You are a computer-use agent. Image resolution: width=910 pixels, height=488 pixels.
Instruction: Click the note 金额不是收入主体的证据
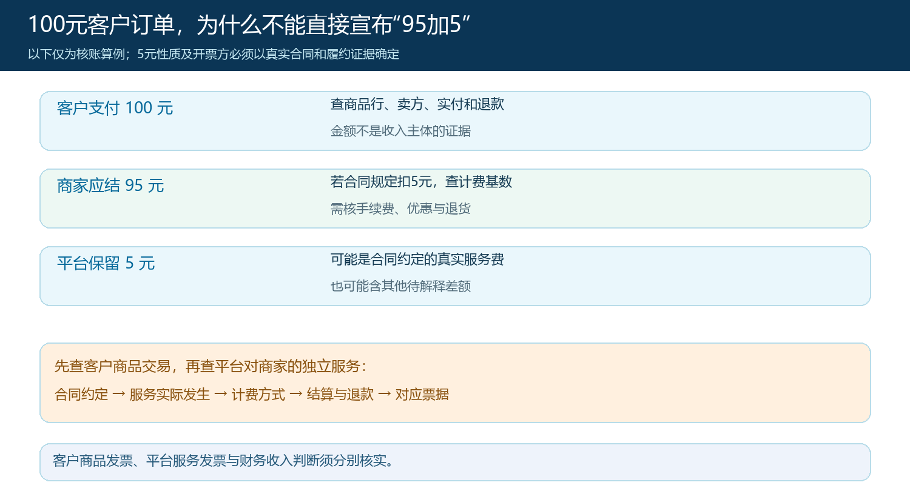(x=400, y=130)
